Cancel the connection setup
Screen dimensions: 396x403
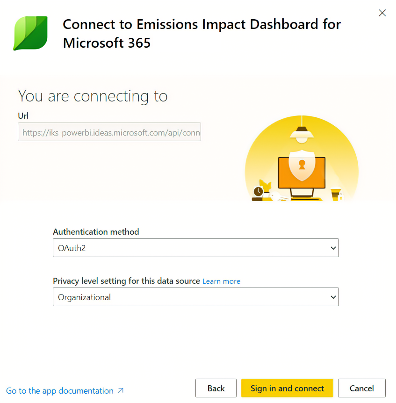[361, 388]
